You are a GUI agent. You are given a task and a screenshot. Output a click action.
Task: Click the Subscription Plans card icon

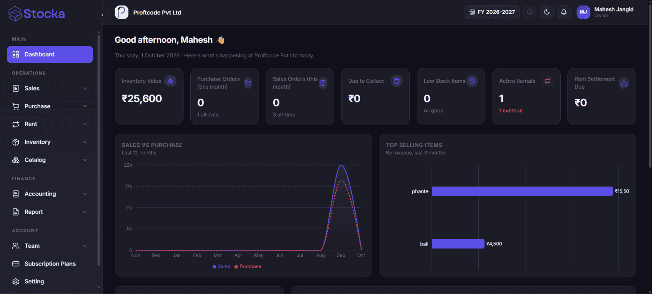16,264
